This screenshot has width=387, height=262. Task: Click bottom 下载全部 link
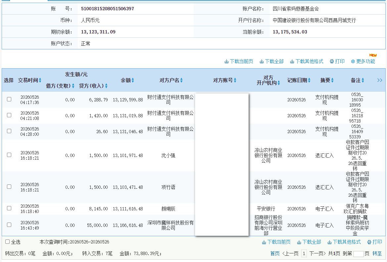click(x=312, y=242)
